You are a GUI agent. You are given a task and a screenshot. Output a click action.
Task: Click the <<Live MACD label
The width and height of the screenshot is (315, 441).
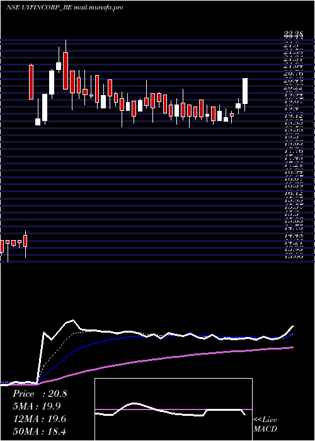(x=265, y=425)
